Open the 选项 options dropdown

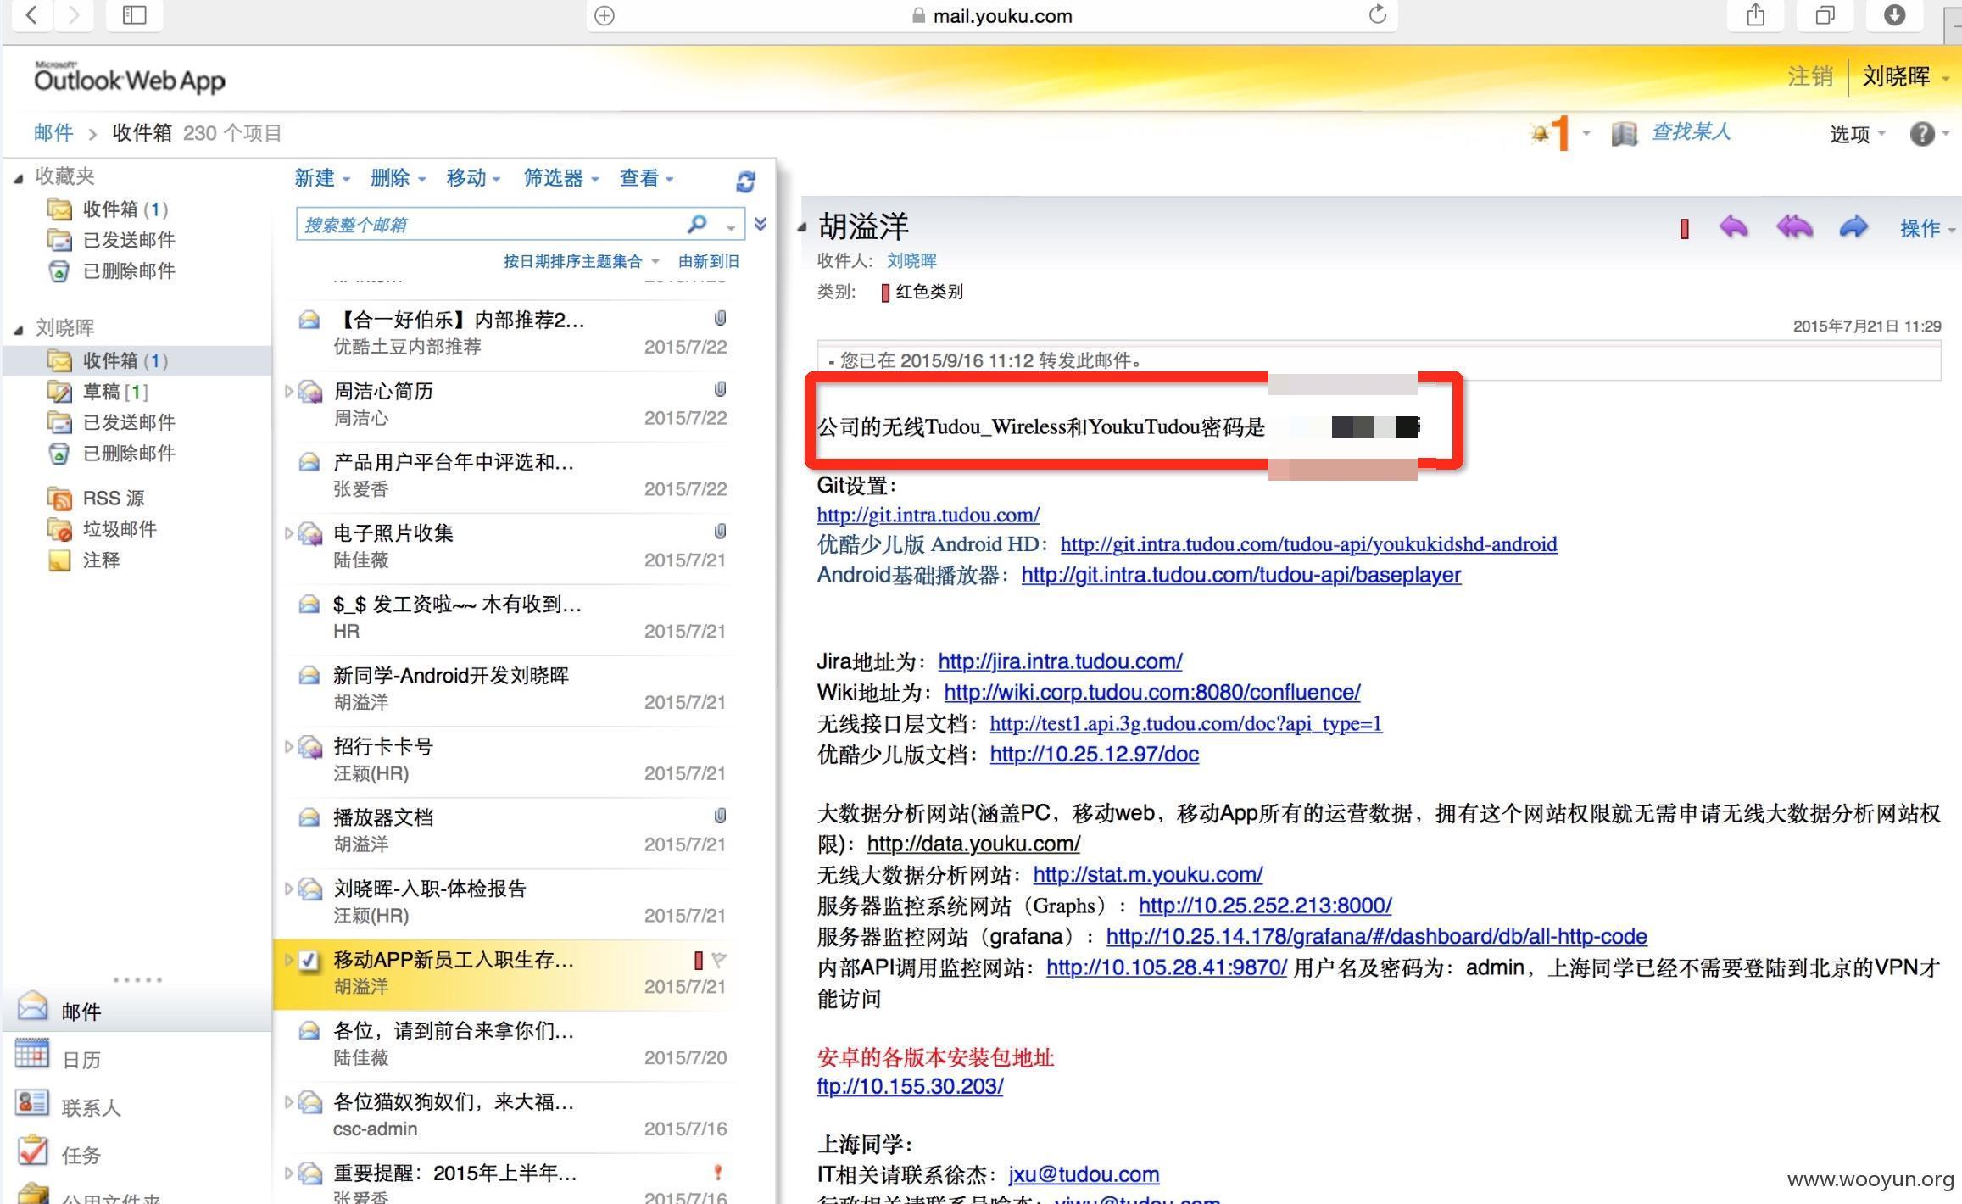tap(1857, 134)
